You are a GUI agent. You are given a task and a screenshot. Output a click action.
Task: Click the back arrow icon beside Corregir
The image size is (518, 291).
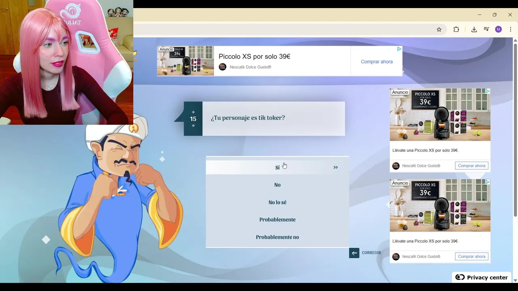(x=354, y=253)
